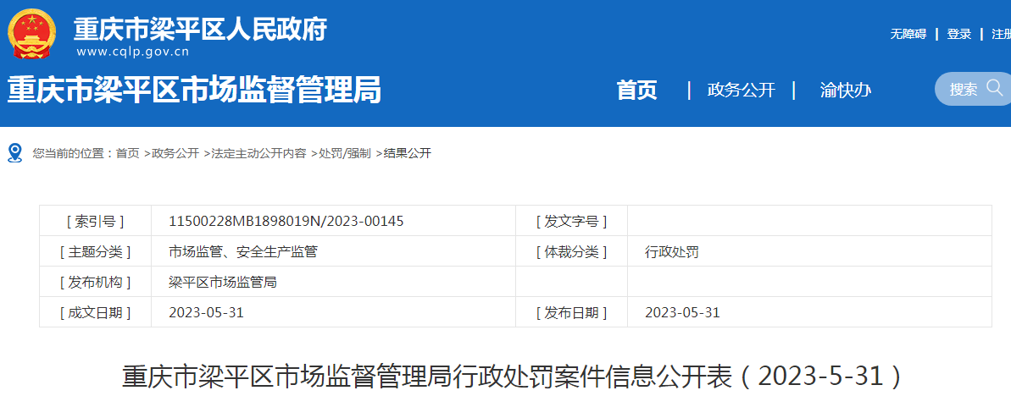
Task: Select the index number 11500228MB1898019N/2023-00145
Action: 286,222
